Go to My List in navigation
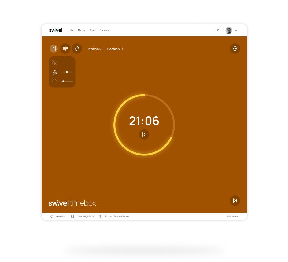 [x=82, y=30]
